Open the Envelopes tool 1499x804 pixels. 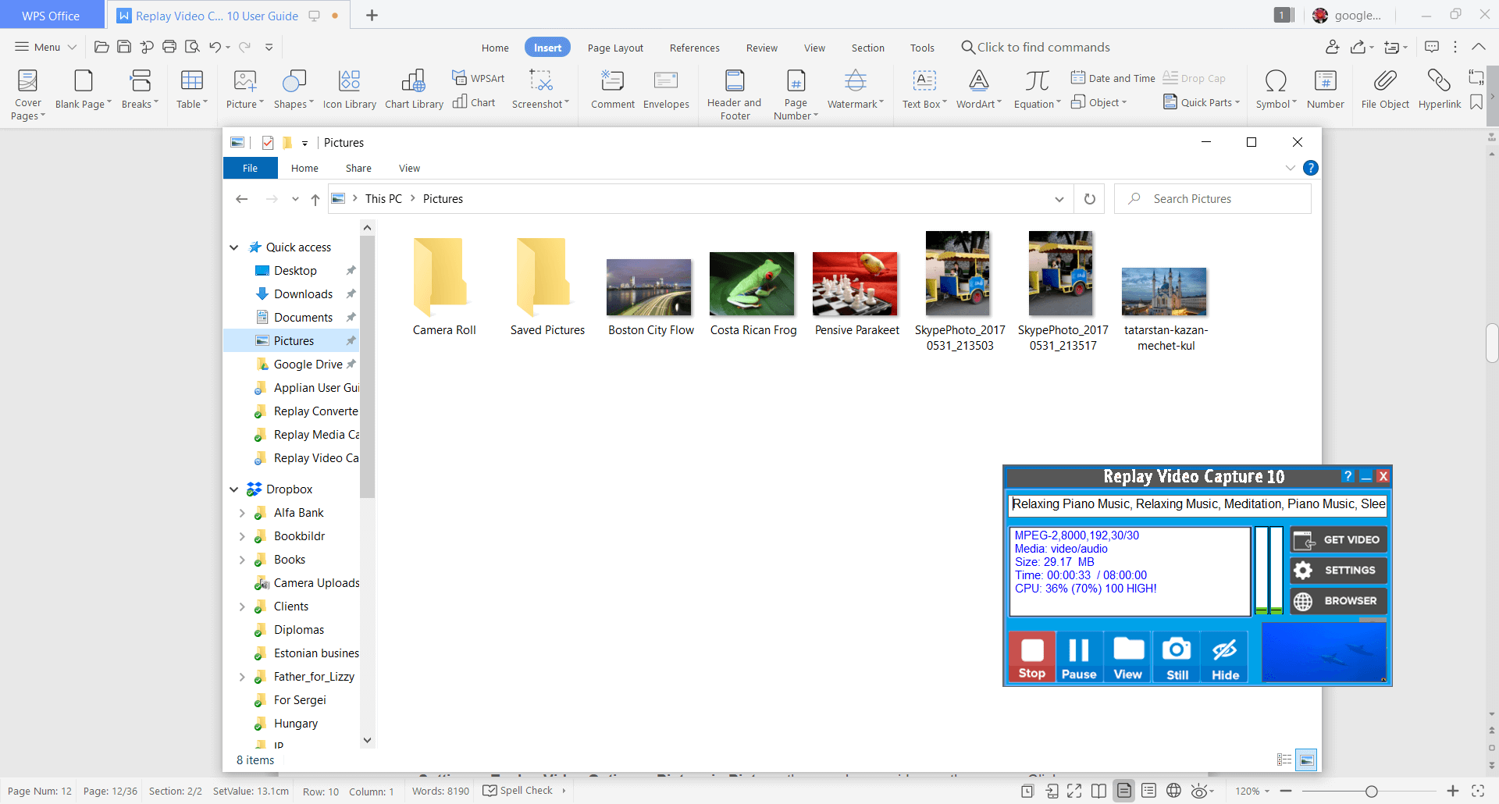pyautogui.click(x=666, y=89)
